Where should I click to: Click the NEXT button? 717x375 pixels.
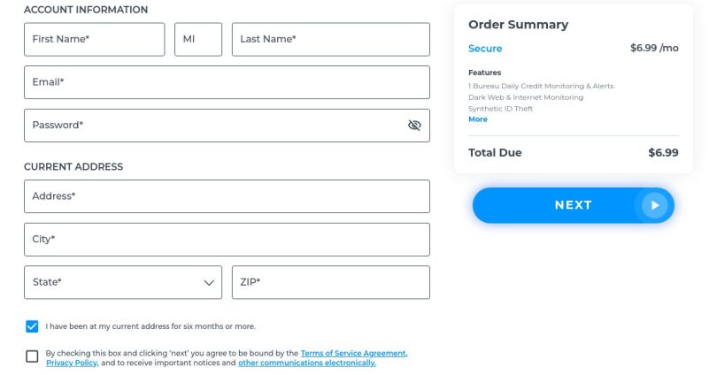click(573, 205)
